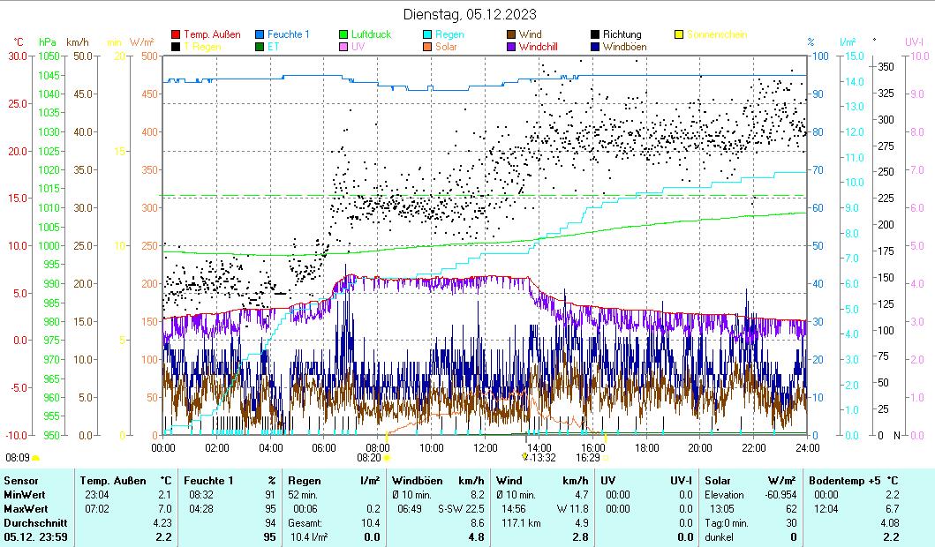Viewport: 935px width, 547px height.
Task: Click the cyan Regen legend marker
Action: [427, 34]
